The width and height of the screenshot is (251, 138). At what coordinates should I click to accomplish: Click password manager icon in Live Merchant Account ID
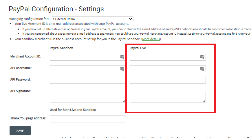[x=202, y=57]
